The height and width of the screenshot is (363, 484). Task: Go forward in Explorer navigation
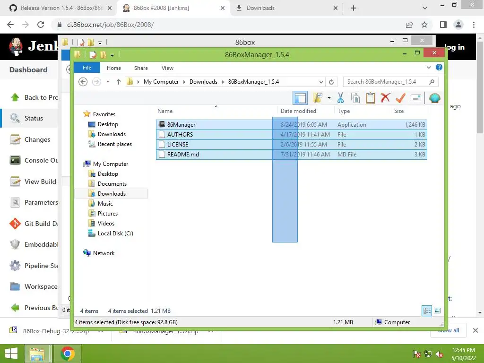click(96, 82)
